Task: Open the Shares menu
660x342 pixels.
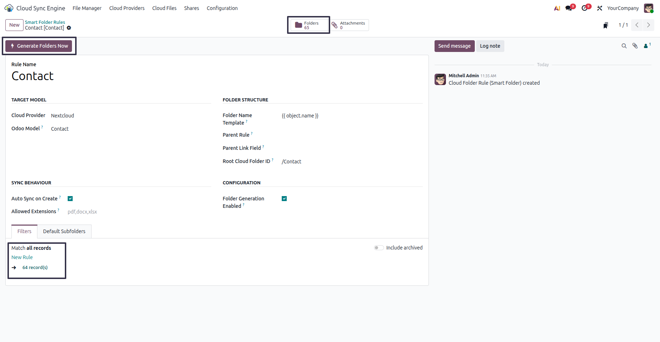Action: tap(192, 8)
